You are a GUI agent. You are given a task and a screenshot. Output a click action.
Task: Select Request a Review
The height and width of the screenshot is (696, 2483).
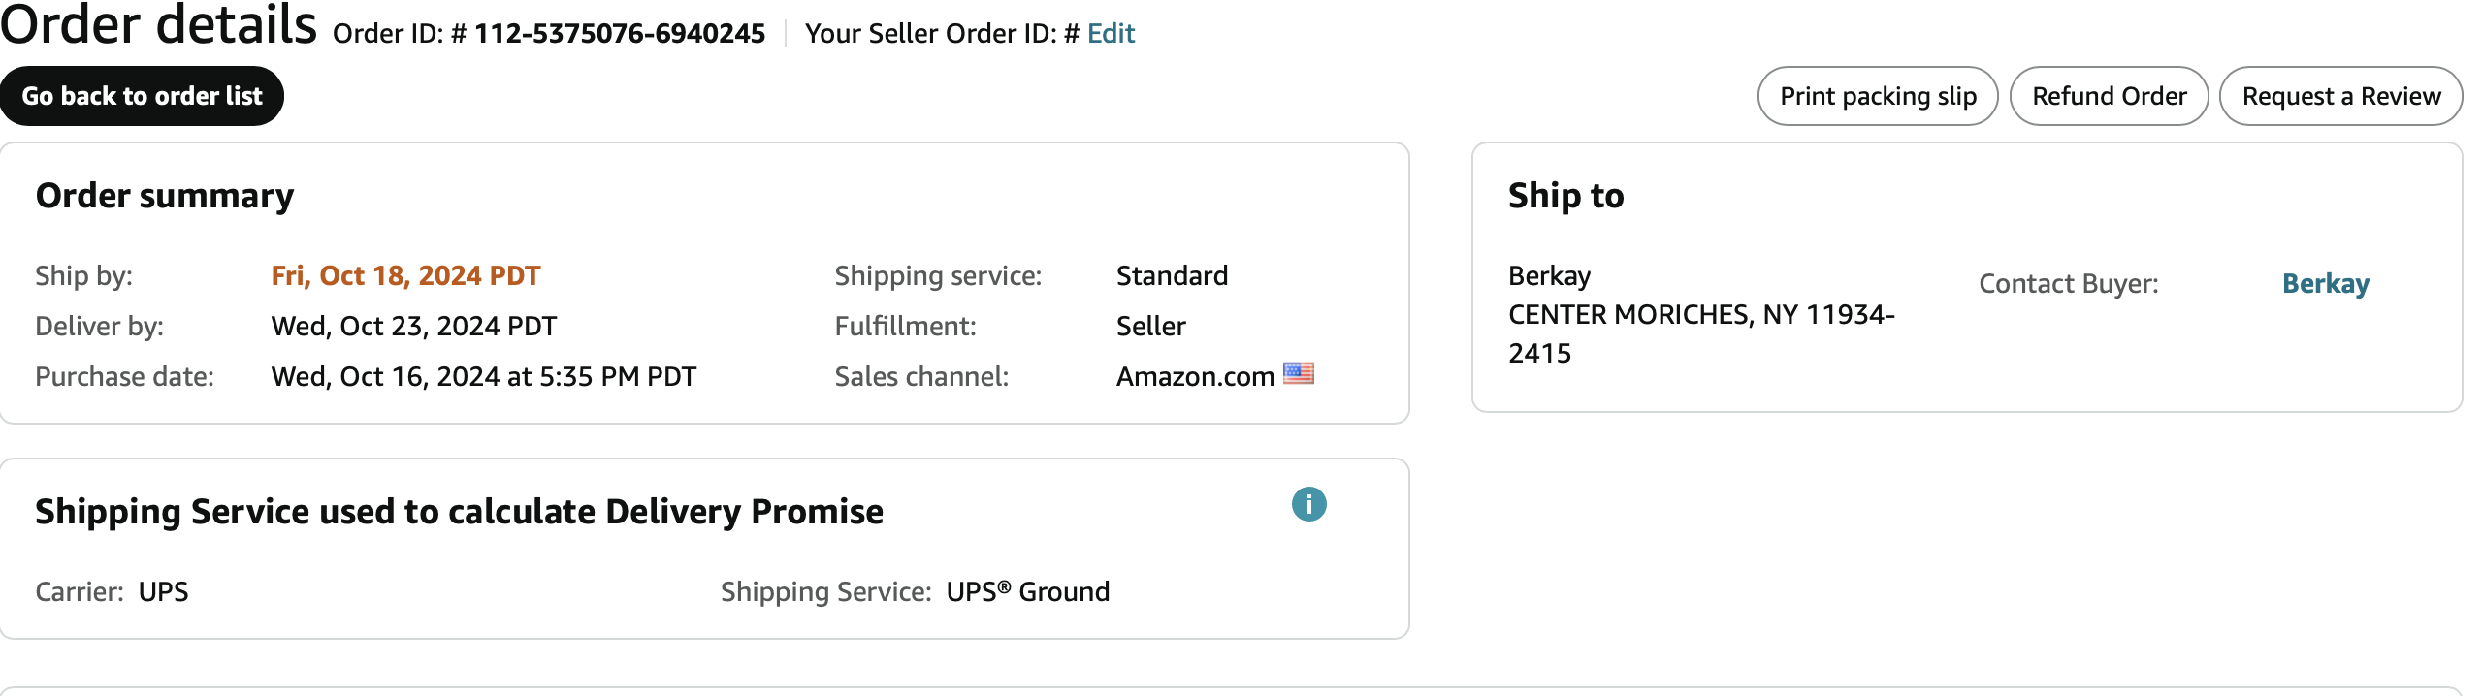click(x=2341, y=96)
